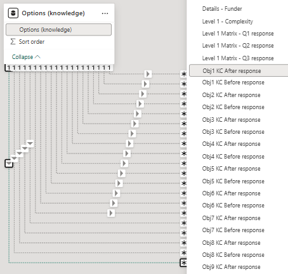
Task: Select the Options (knowledge) column field
Action: point(58,30)
